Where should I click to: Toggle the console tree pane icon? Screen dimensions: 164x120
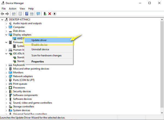(14, 14)
